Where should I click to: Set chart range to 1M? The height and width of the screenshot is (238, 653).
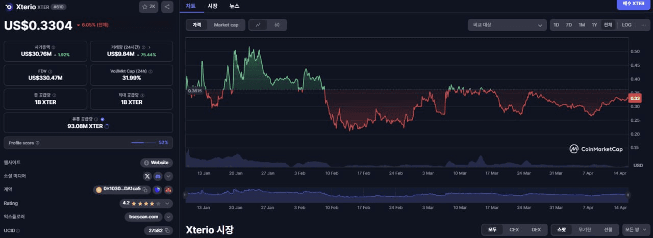point(582,25)
